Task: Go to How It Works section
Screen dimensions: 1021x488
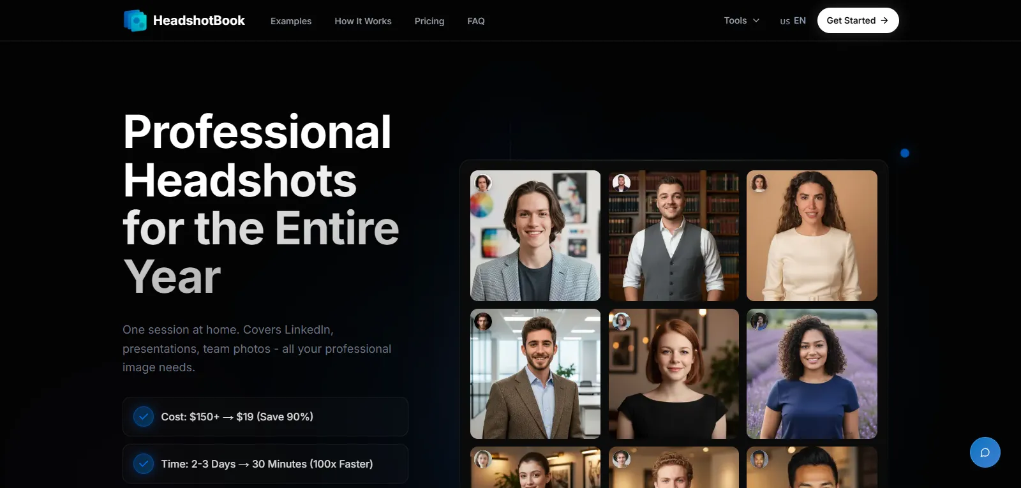Action: pyautogui.click(x=363, y=21)
